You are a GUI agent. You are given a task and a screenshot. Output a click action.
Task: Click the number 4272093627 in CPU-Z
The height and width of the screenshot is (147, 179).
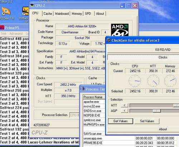42,125
